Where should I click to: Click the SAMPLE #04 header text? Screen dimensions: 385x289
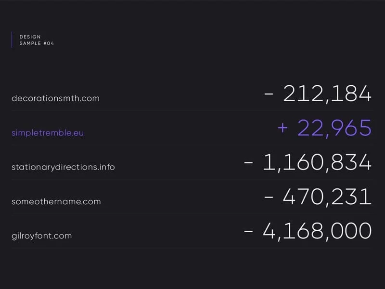(37, 43)
